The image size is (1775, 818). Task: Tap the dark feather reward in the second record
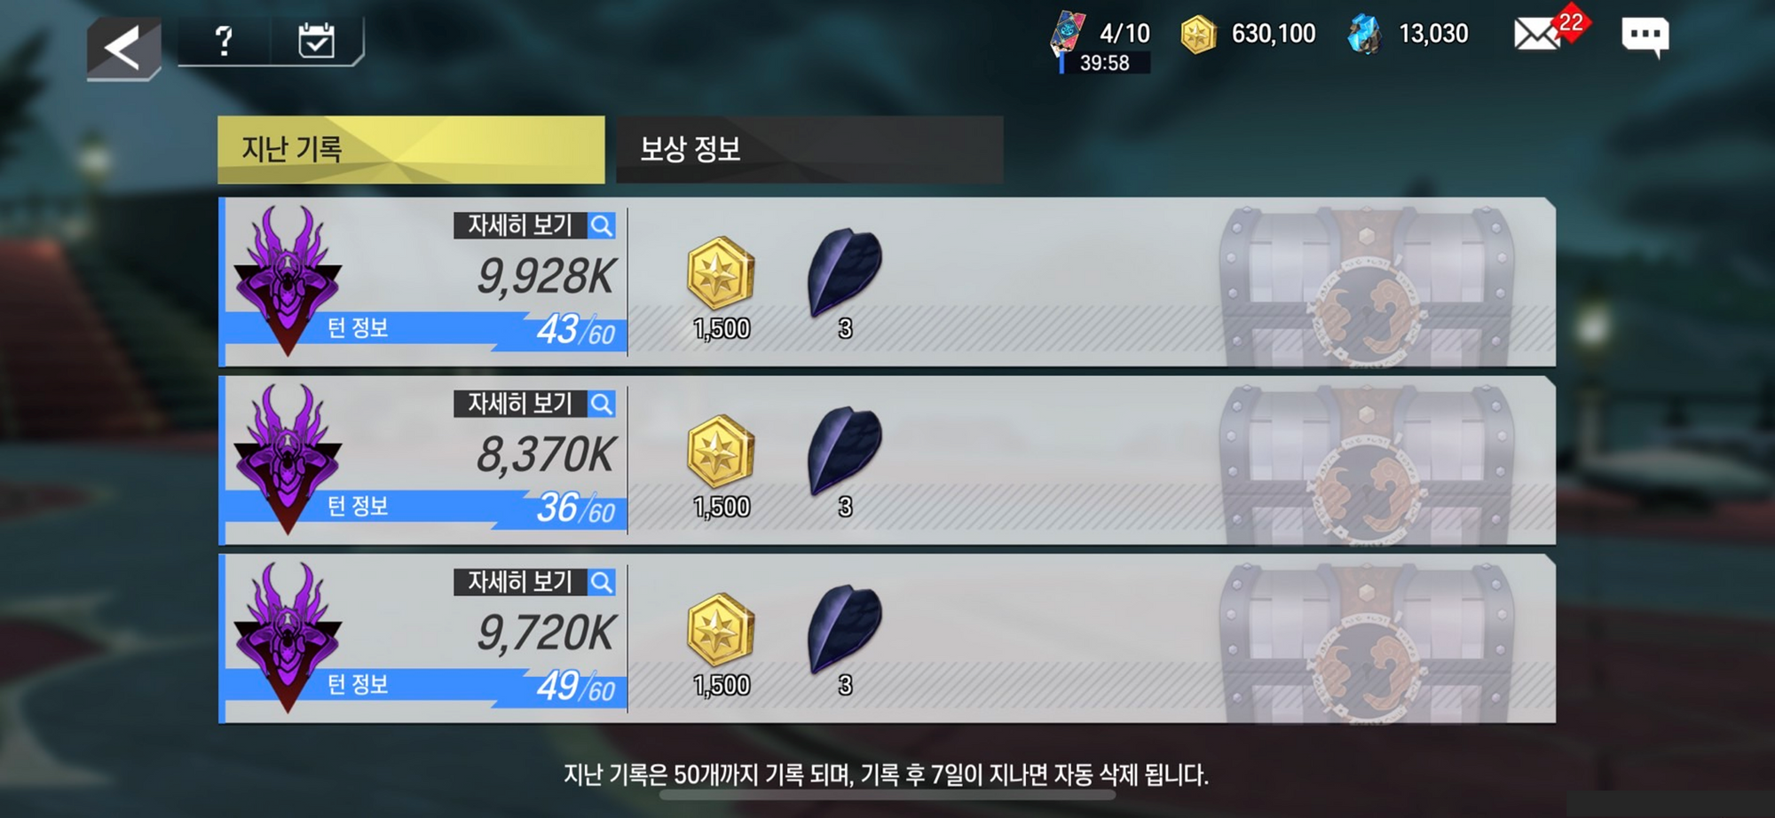click(x=844, y=451)
